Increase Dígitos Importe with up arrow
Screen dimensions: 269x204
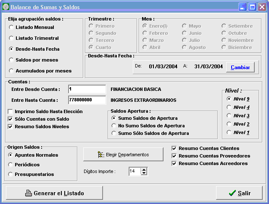point(144,169)
